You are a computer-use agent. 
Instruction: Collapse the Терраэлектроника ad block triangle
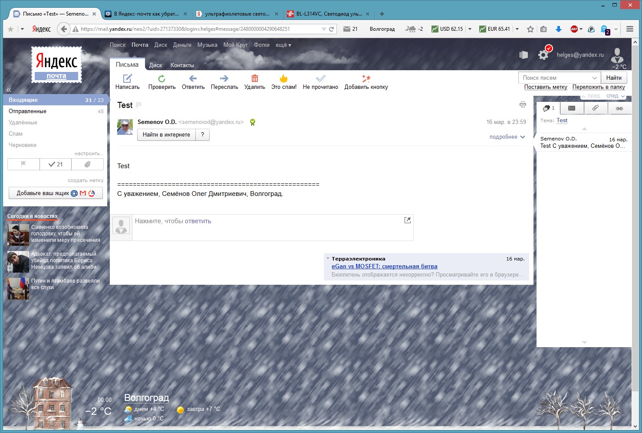pyautogui.click(x=328, y=258)
